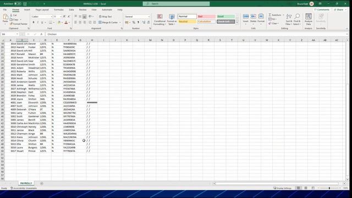Toggle Bold formatting
This screenshot has height=198, width=352.
[34, 23]
